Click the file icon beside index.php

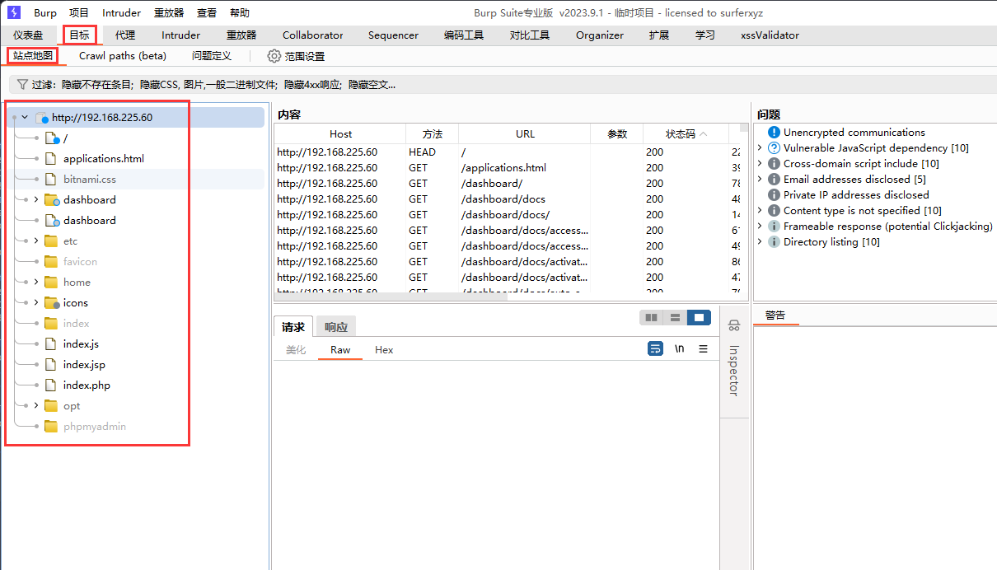coord(51,385)
